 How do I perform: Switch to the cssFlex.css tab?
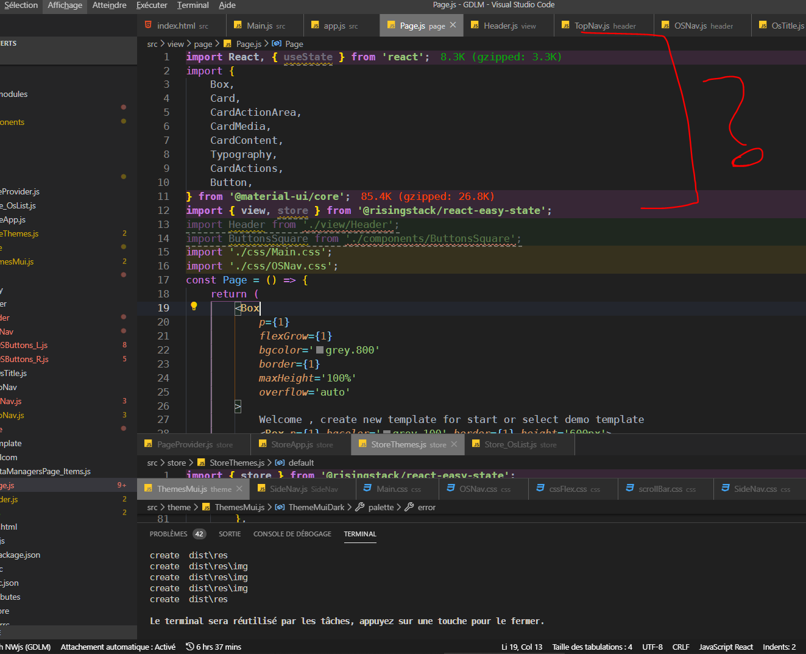pyautogui.click(x=573, y=489)
